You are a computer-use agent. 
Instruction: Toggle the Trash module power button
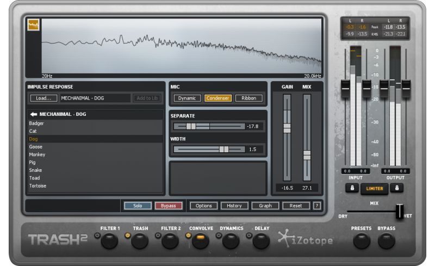click(x=128, y=236)
